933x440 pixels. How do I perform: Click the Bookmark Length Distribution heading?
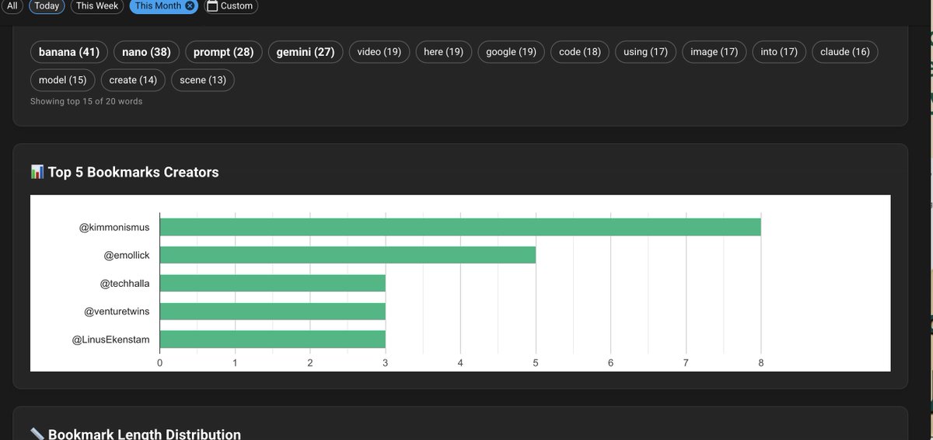tap(144, 435)
